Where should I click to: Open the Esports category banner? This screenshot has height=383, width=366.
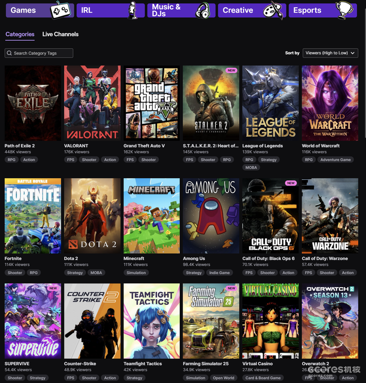pos(323,10)
